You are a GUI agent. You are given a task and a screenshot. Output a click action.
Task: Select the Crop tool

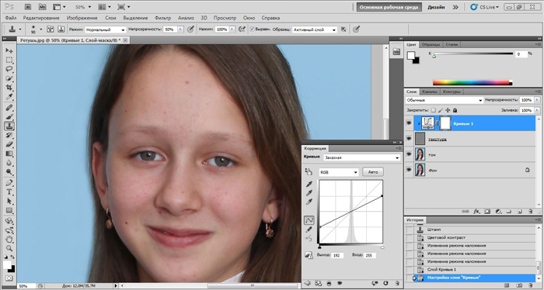(x=9, y=88)
